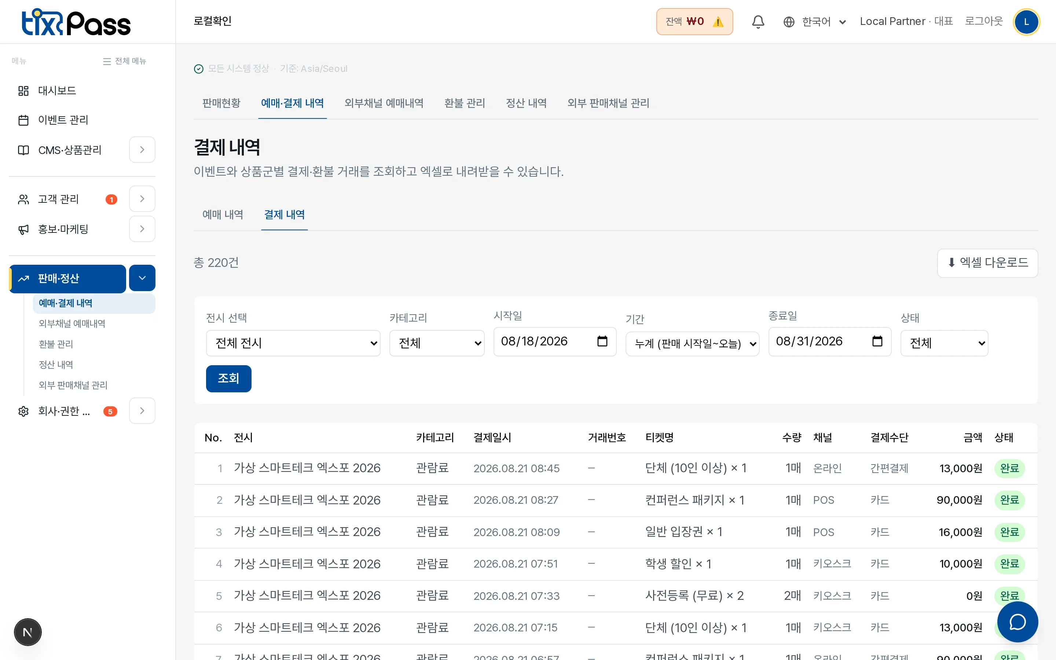Image resolution: width=1056 pixels, height=660 pixels.
Task: Select the 결제 내역 sub-tab
Action: pyautogui.click(x=285, y=215)
